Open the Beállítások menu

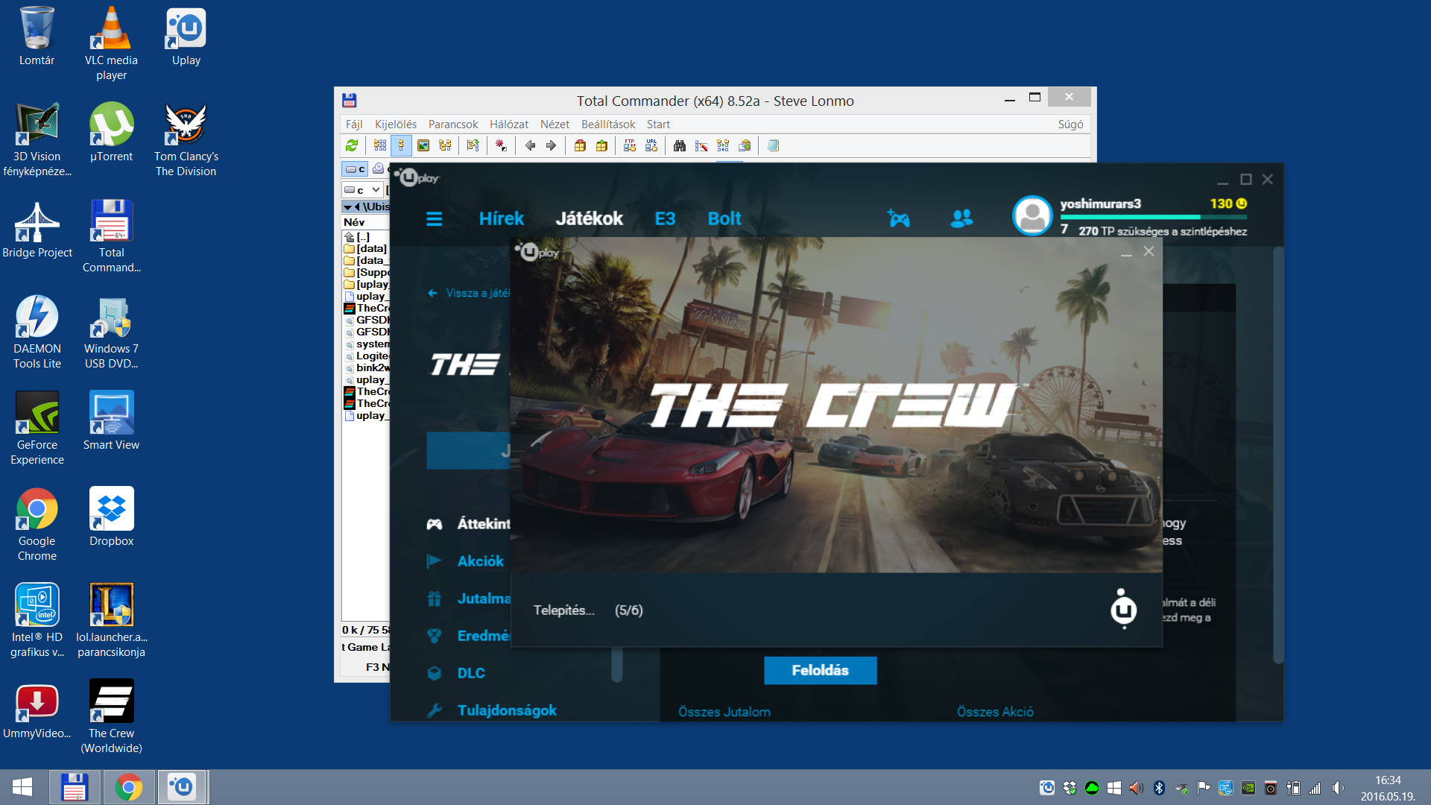(x=607, y=124)
